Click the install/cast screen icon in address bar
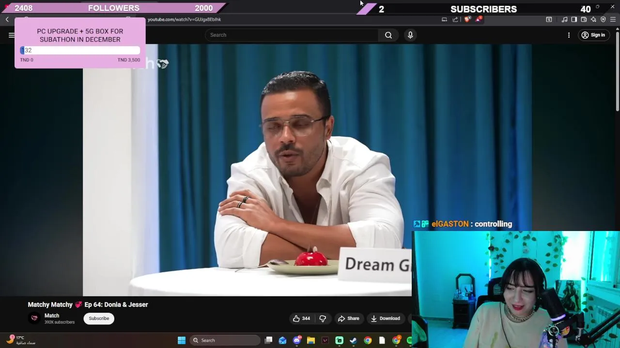The width and height of the screenshot is (620, 348). [x=444, y=19]
